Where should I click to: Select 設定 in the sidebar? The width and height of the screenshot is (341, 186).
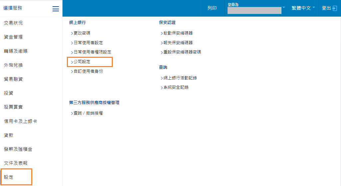(9, 177)
